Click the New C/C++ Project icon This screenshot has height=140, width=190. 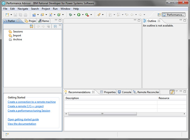pos(34,15)
